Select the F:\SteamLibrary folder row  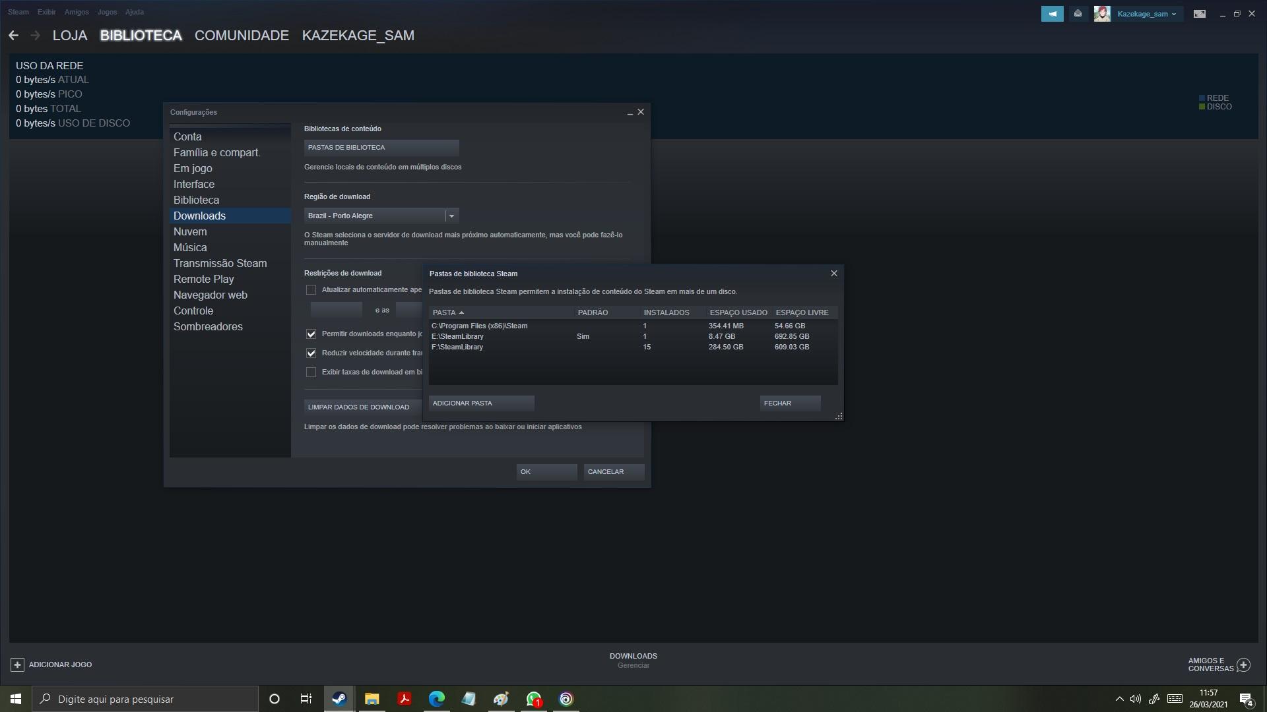point(633,347)
